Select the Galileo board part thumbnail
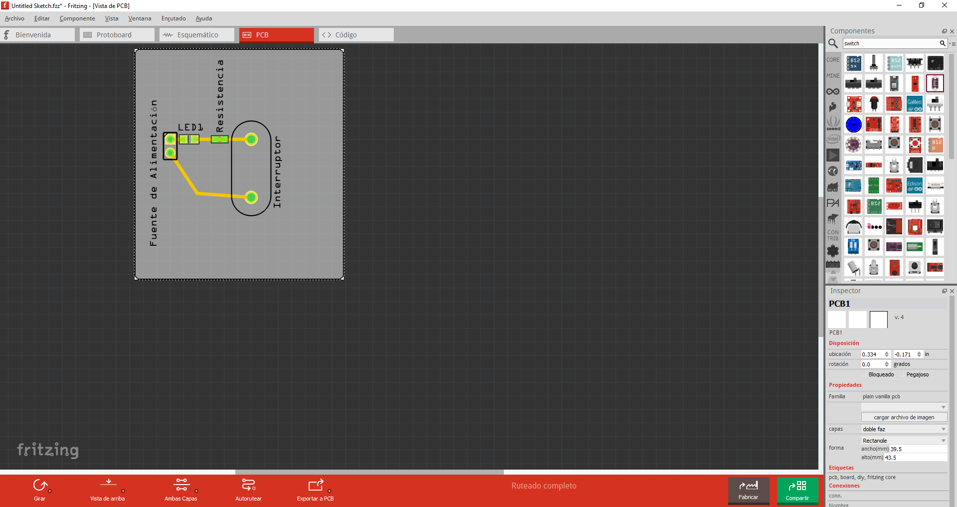Viewport: 957px width, 507px height. tap(914, 104)
